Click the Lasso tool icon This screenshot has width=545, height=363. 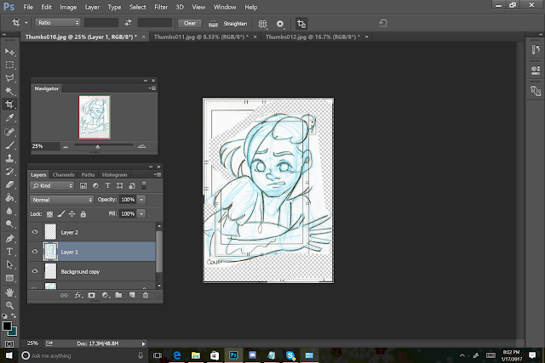tap(10, 77)
